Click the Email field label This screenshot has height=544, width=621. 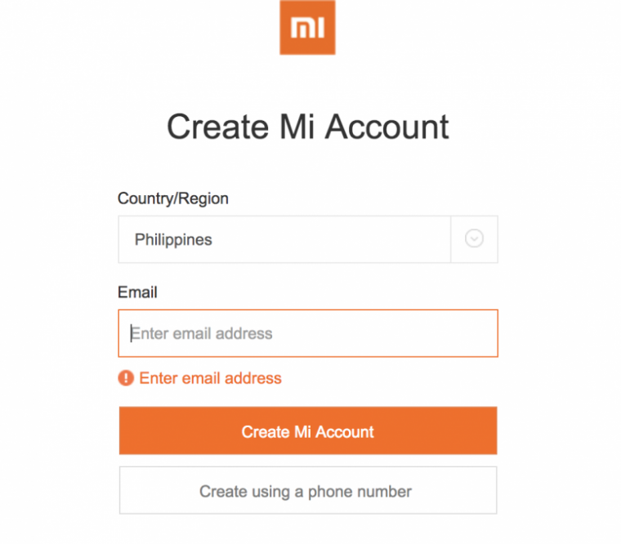point(137,292)
